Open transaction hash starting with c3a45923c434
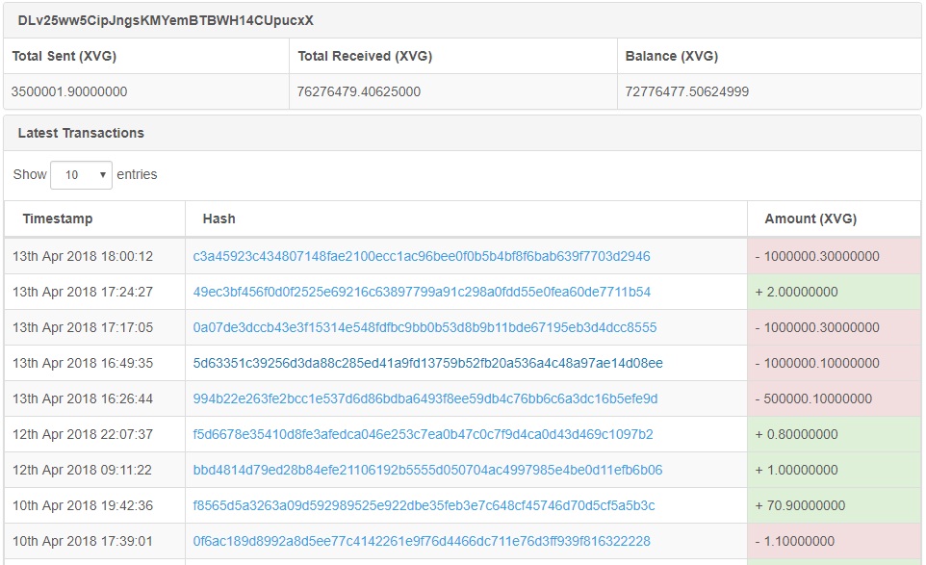Image resolution: width=926 pixels, height=565 pixels. (421, 256)
